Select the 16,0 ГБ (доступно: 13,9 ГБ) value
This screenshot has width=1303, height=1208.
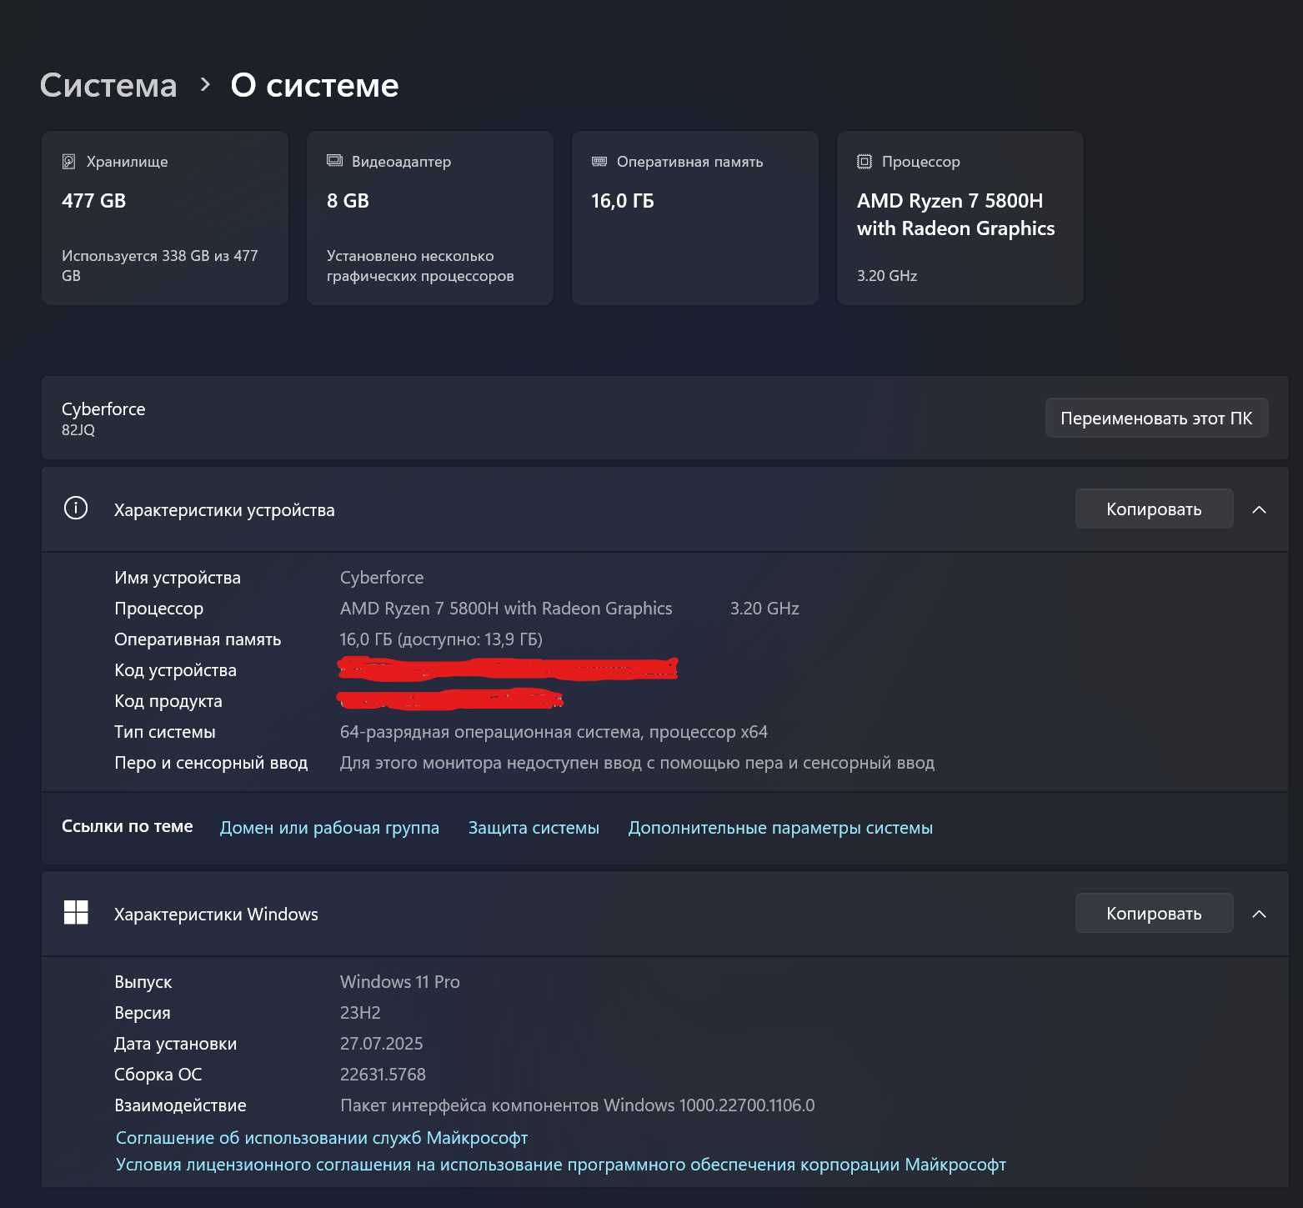point(441,639)
